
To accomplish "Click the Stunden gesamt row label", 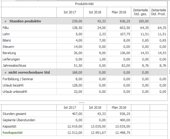I will (14, 114).
